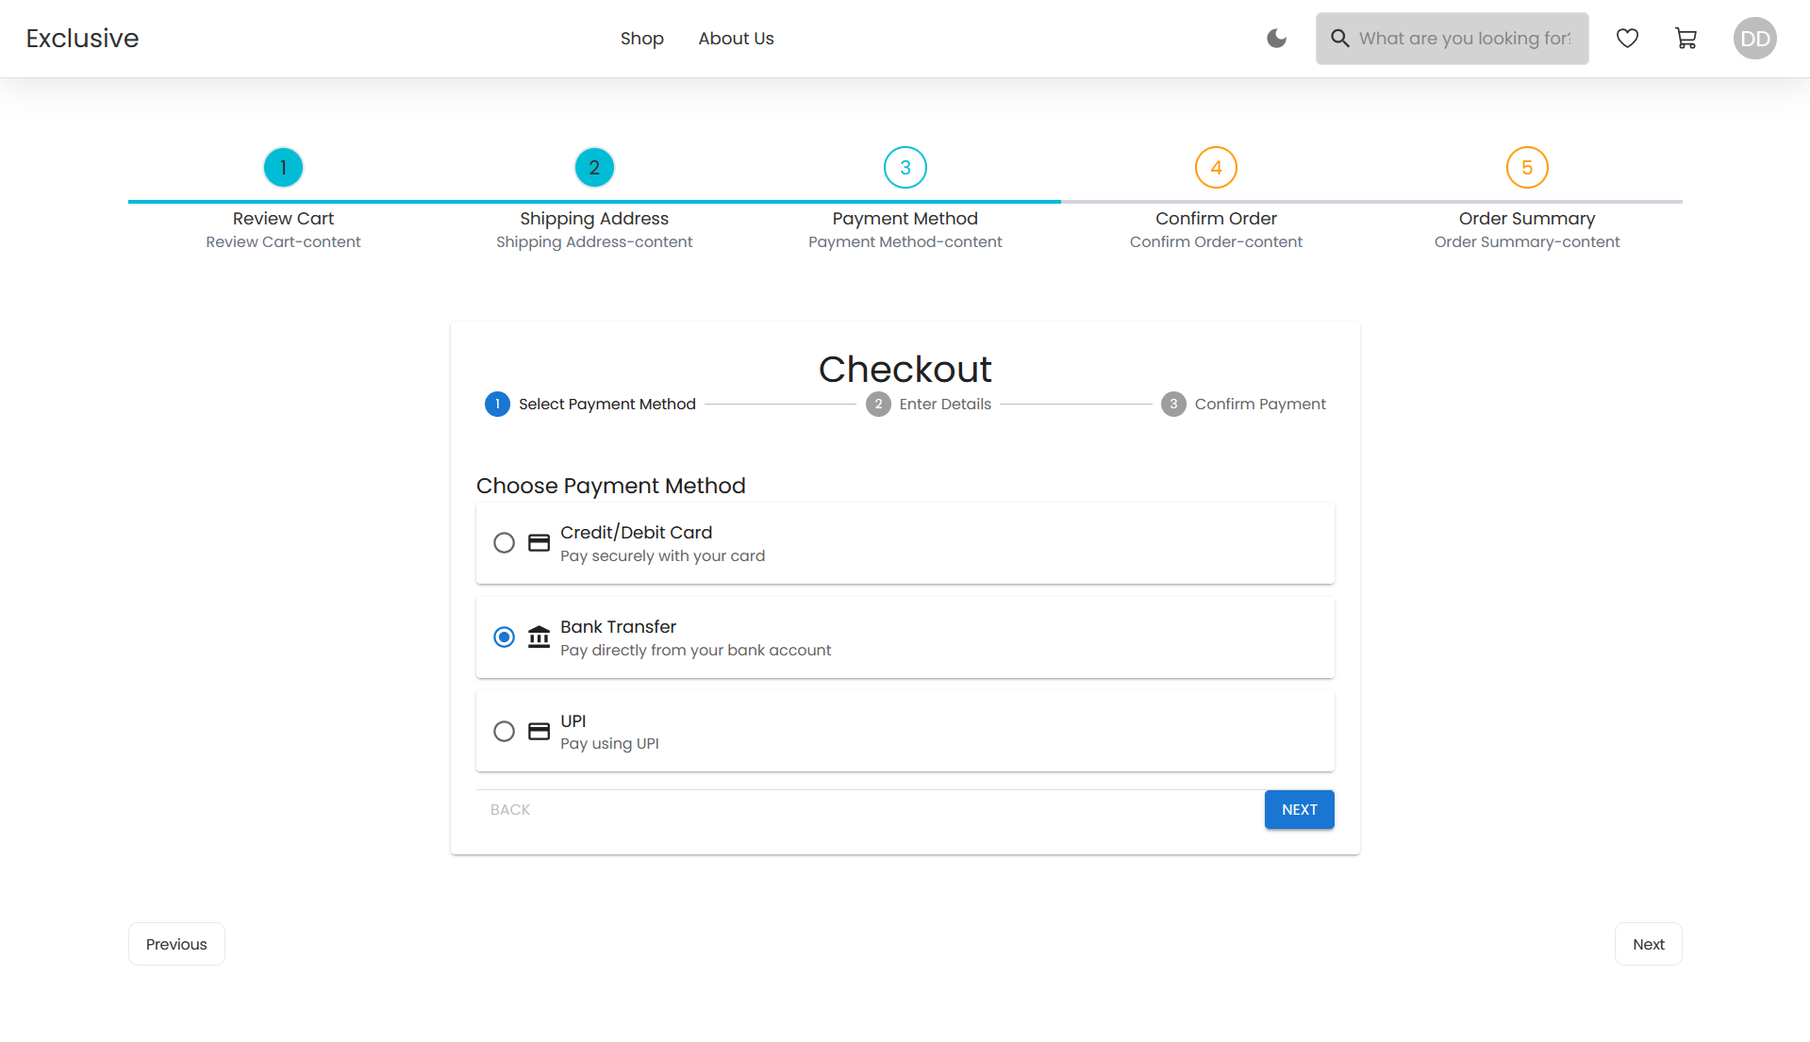
Task: Click the Previous button
Action: click(x=176, y=944)
